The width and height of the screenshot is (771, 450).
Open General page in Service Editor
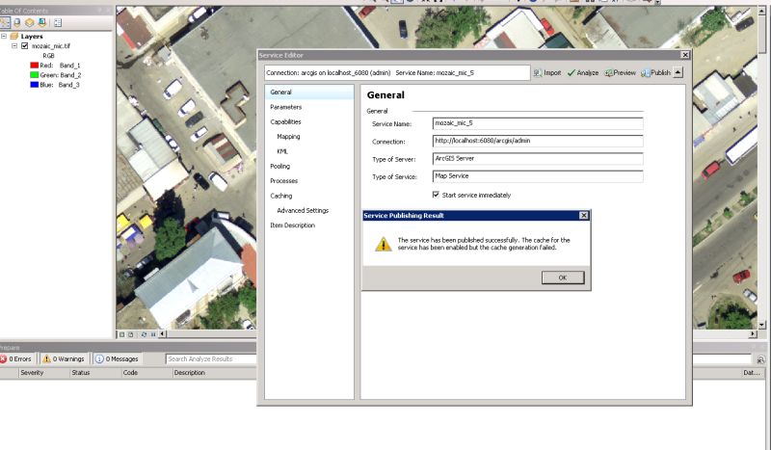coord(308,92)
